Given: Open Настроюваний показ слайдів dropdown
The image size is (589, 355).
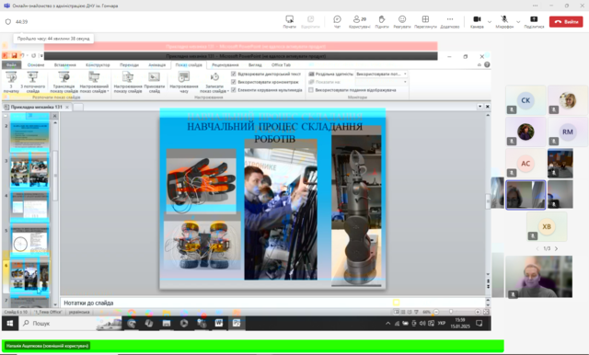Looking at the screenshot, I should click(x=94, y=82).
